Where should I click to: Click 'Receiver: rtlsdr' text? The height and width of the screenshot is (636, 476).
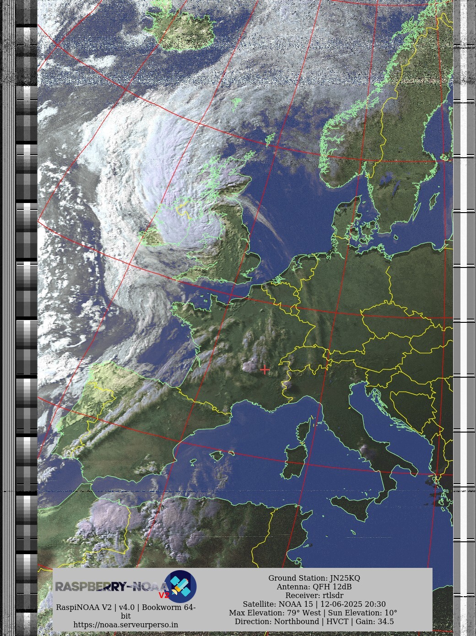pos(314,595)
